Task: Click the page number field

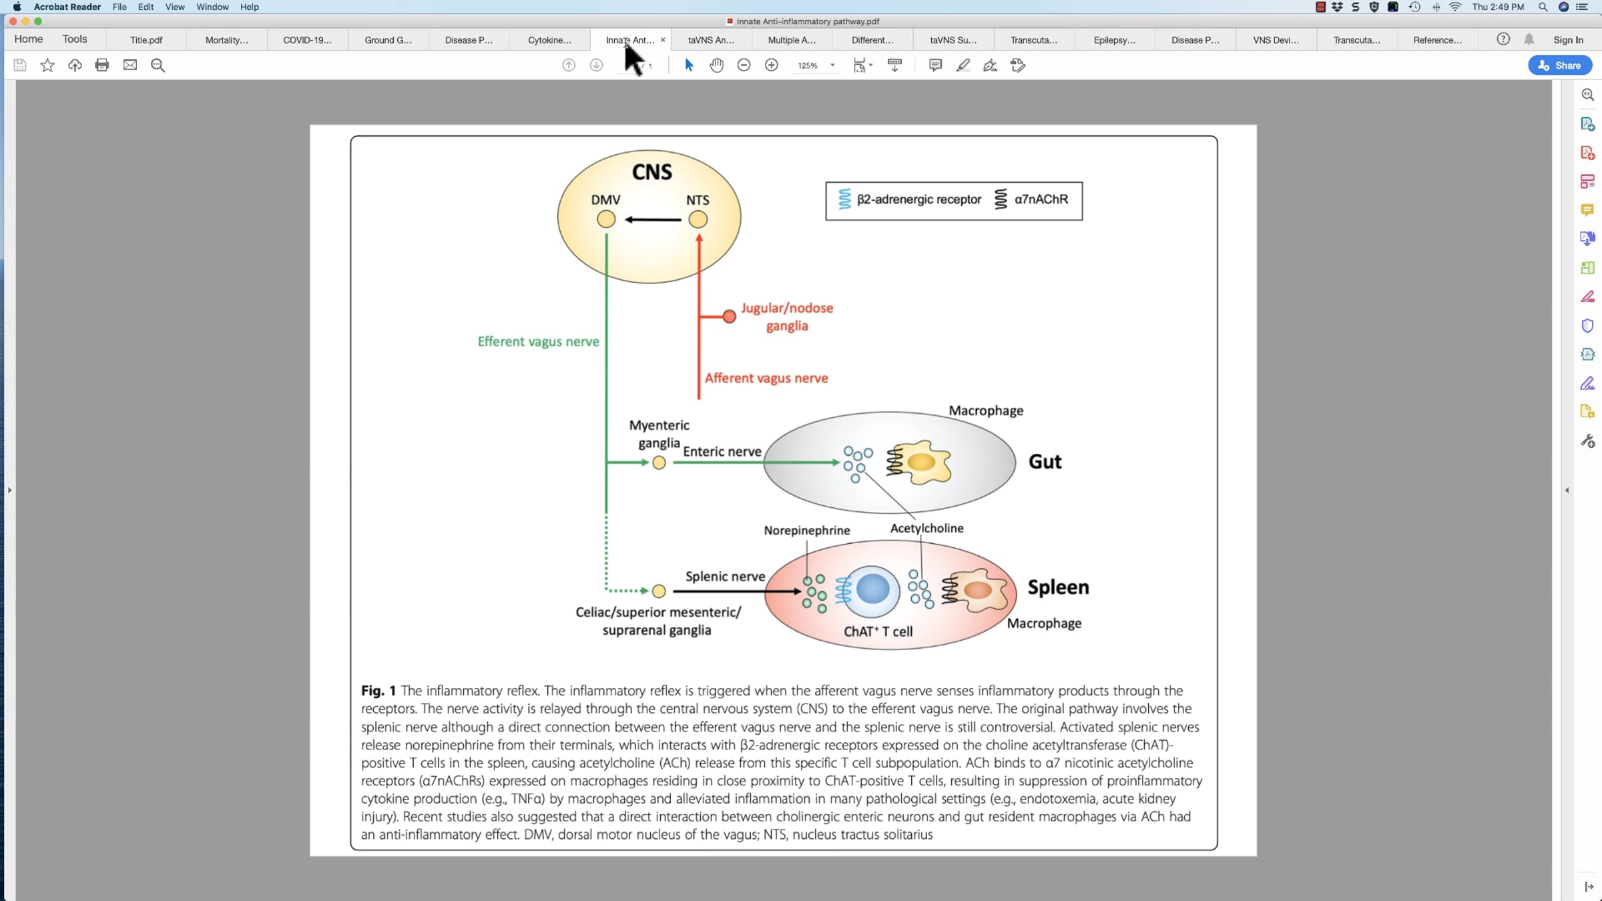Action: [629, 65]
